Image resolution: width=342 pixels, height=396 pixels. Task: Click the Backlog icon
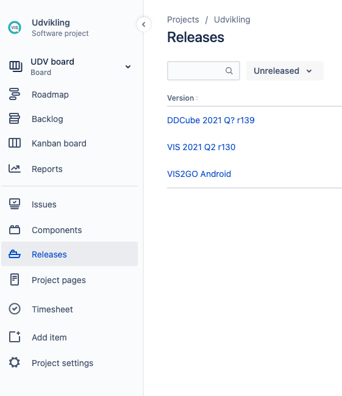tap(15, 118)
